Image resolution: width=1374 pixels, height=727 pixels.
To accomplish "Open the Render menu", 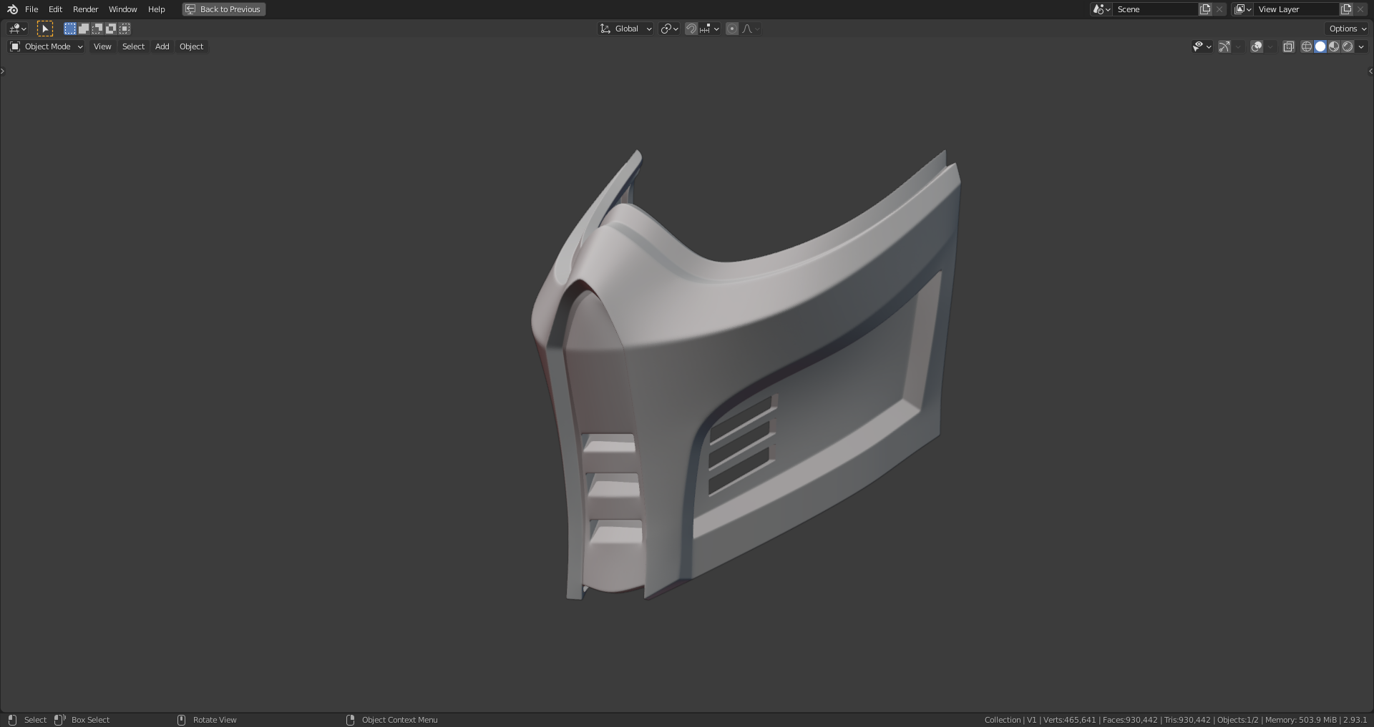I will (85, 9).
